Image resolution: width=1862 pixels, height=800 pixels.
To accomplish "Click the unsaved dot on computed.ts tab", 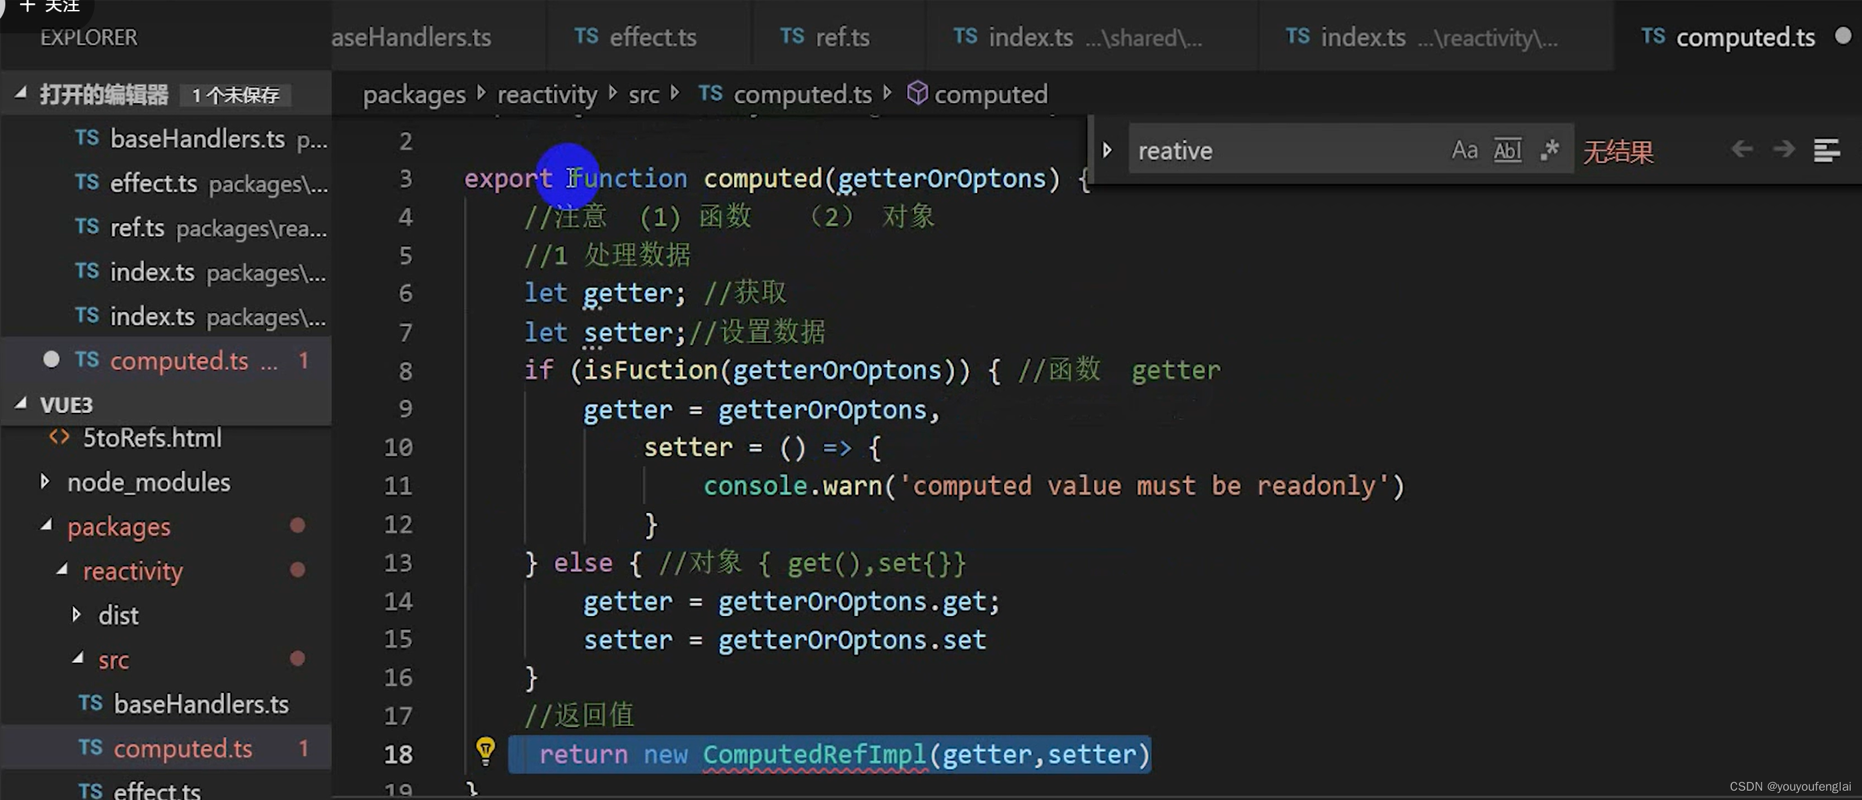I will (1843, 35).
